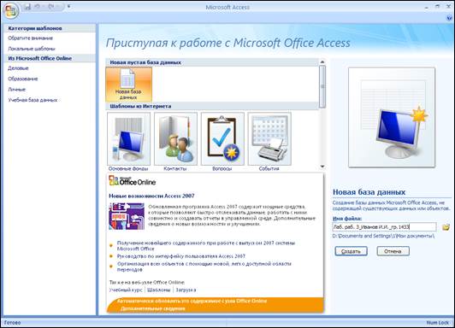Open the Office Button menu
Image resolution: width=455 pixels, height=328 pixels.
[x=11, y=11]
